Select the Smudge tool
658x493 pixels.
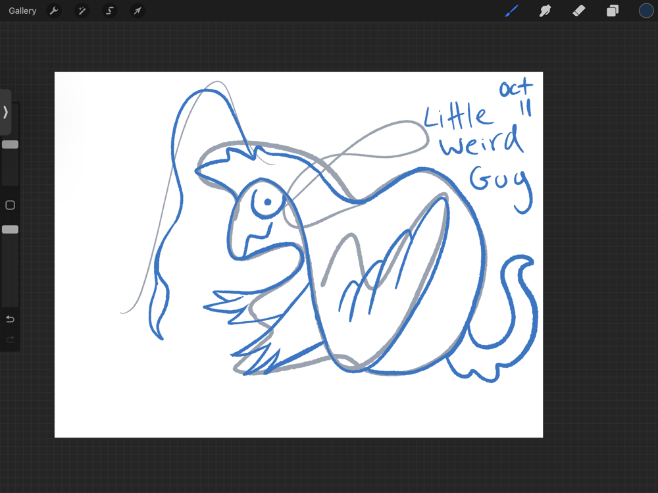[x=545, y=11]
